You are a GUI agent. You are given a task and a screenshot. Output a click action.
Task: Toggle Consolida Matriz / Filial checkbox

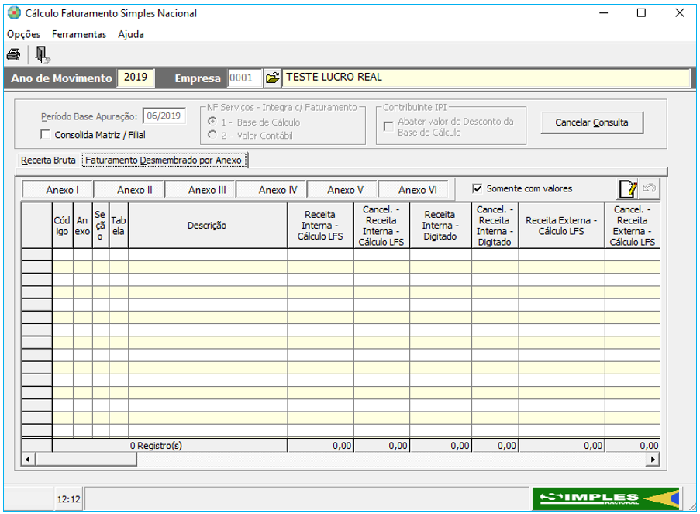(x=45, y=134)
